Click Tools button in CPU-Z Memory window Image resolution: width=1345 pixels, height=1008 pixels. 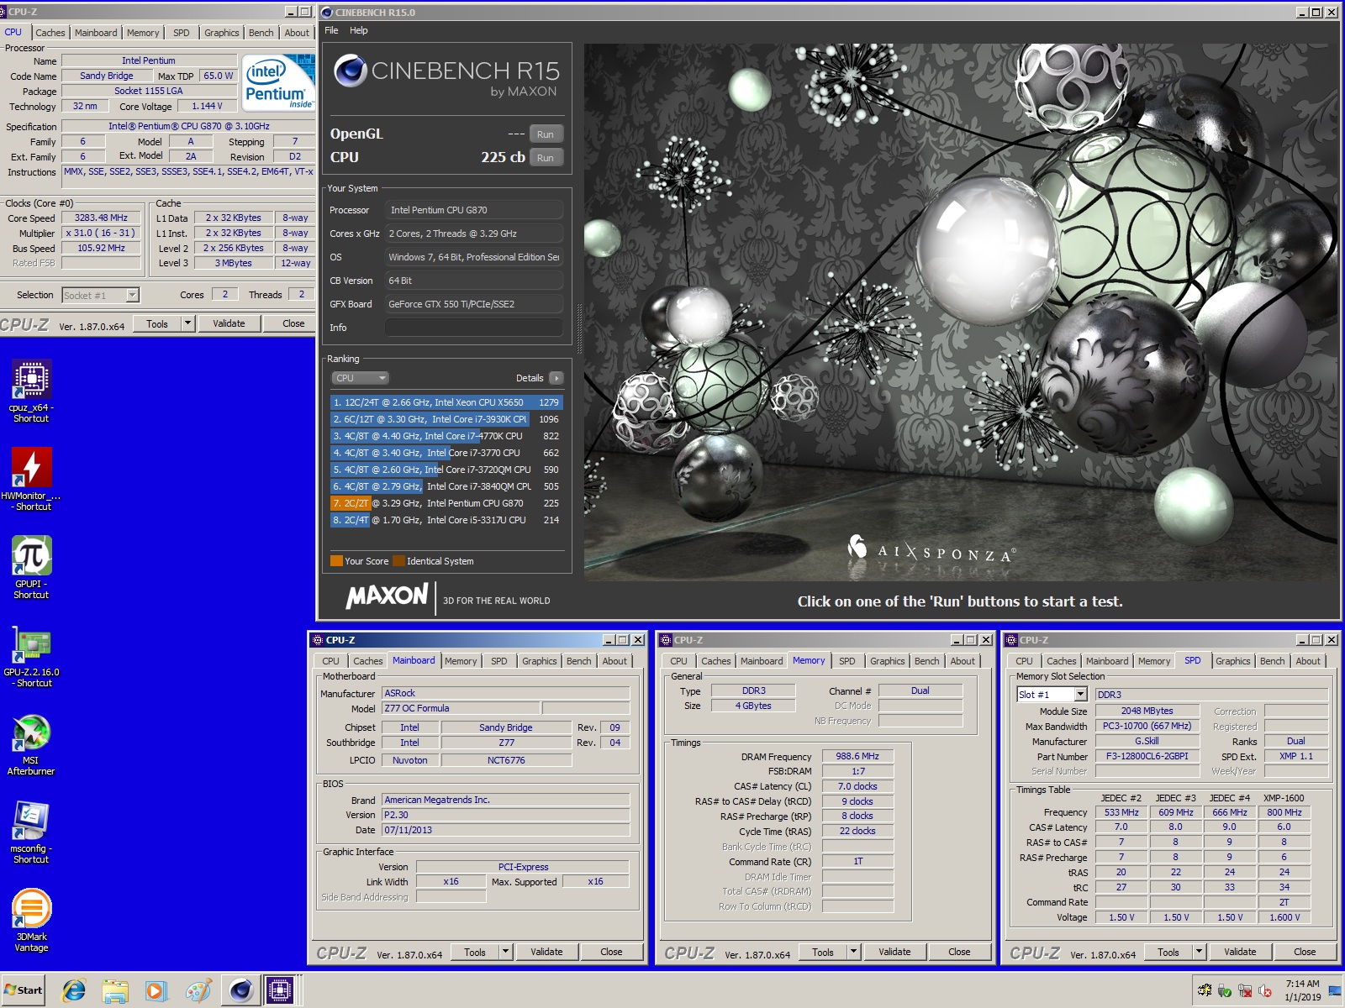click(823, 952)
